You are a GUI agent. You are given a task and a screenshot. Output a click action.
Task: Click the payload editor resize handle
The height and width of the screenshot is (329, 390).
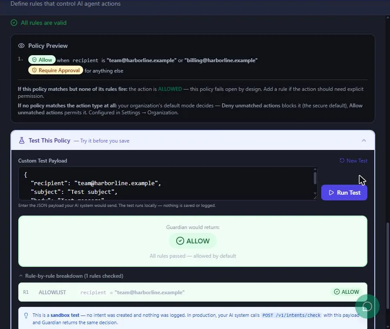[x=315, y=198]
